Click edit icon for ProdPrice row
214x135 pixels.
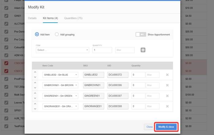tap(6, 79)
